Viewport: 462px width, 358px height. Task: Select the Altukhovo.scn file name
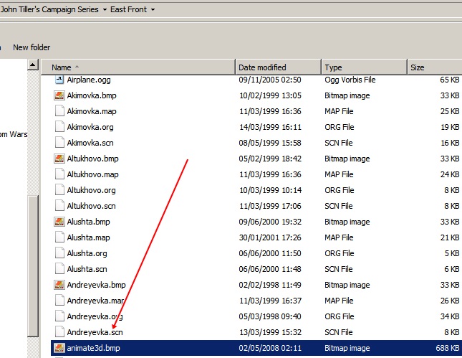point(92,206)
